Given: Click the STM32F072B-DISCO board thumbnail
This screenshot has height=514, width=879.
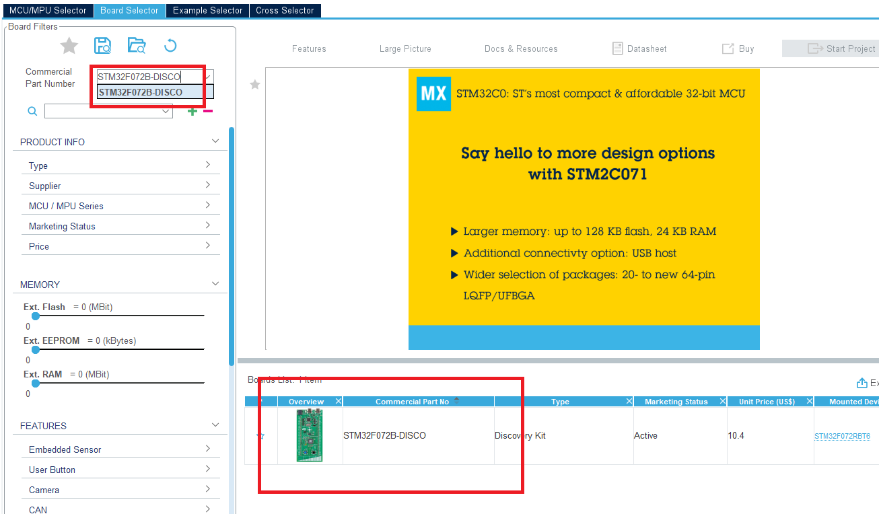Looking at the screenshot, I should point(309,435).
